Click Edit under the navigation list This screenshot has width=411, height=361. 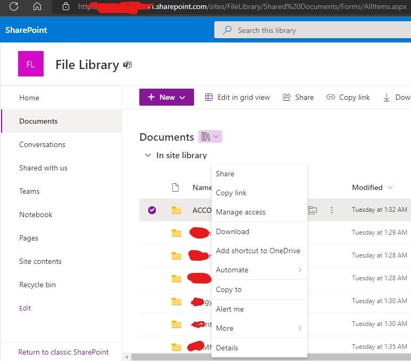pyautogui.click(x=25, y=308)
